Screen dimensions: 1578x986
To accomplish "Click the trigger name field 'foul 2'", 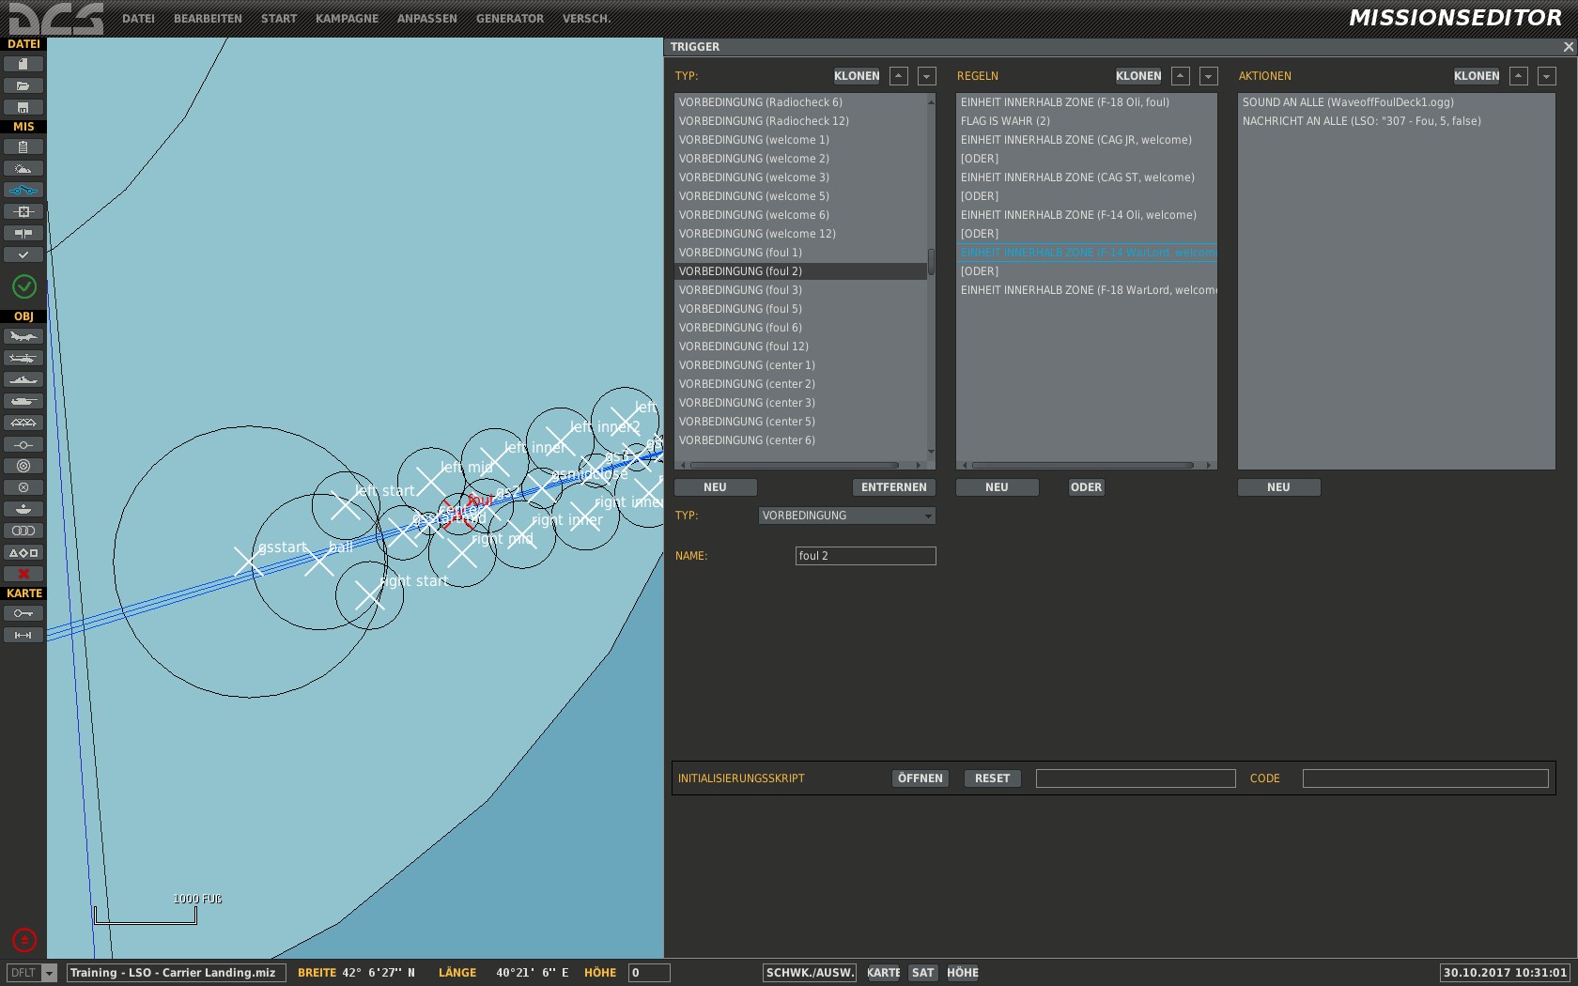I will 865,556.
